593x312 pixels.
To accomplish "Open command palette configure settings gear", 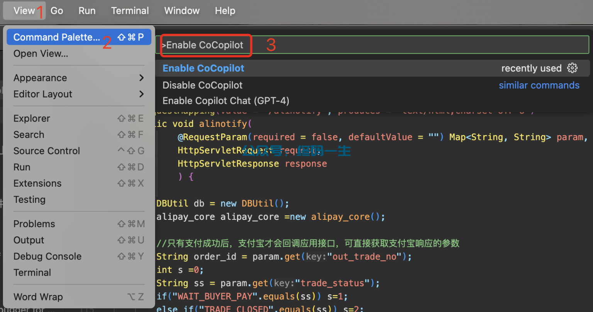I will tap(572, 68).
